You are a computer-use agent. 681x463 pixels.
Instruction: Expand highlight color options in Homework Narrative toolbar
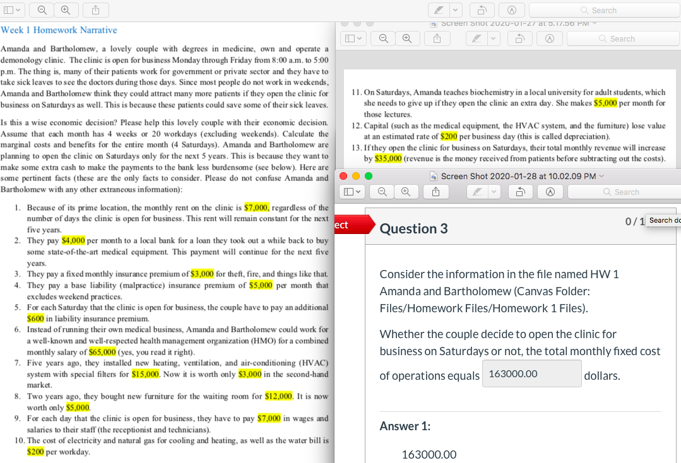[x=456, y=10]
